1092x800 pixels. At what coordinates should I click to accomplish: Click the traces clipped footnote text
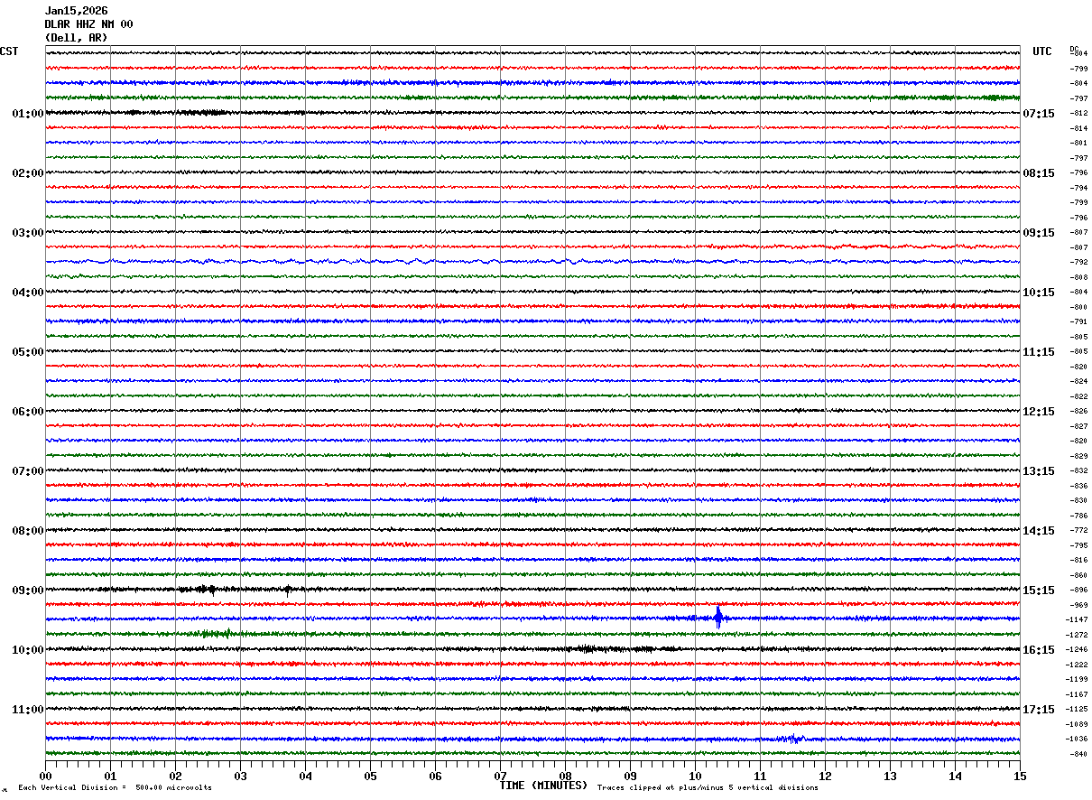(708, 788)
